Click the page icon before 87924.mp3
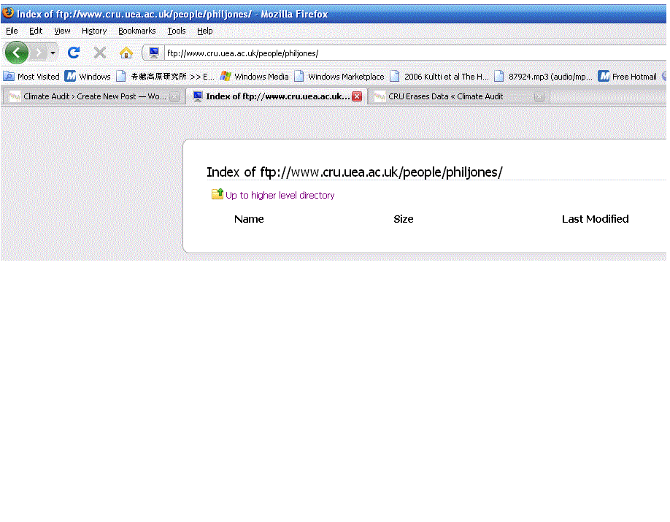670x522 pixels. (x=498, y=76)
